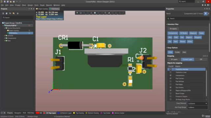Click the undo arrow in title bar
The width and height of the screenshot is (211, 118).
pos(17,2)
